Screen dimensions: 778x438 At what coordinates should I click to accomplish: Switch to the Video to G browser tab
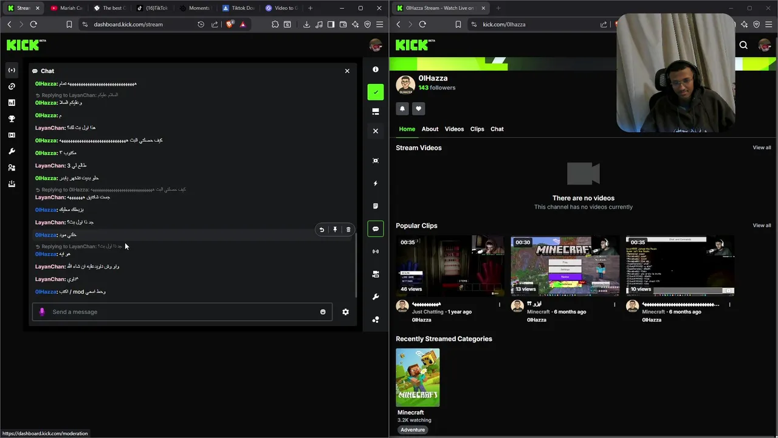point(281,8)
